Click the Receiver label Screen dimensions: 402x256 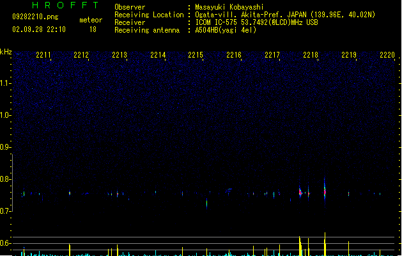tap(130, 22)
